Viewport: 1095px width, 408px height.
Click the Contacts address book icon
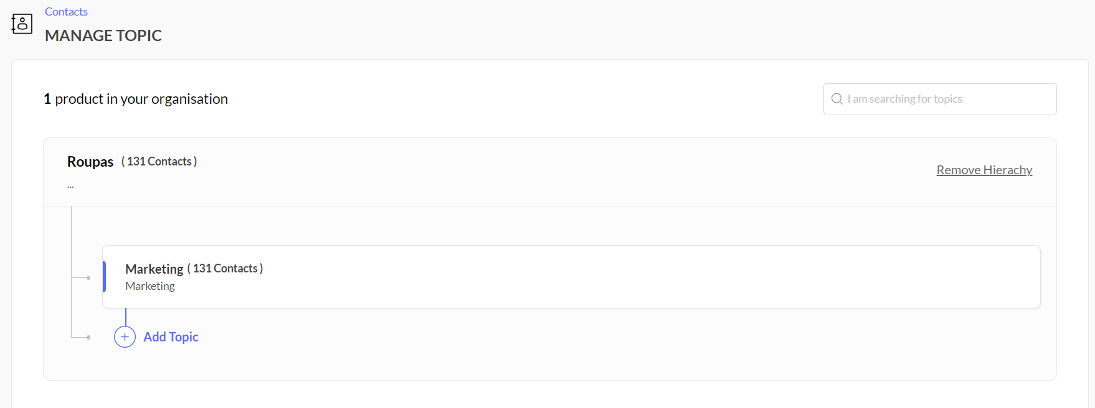(22, 24)
